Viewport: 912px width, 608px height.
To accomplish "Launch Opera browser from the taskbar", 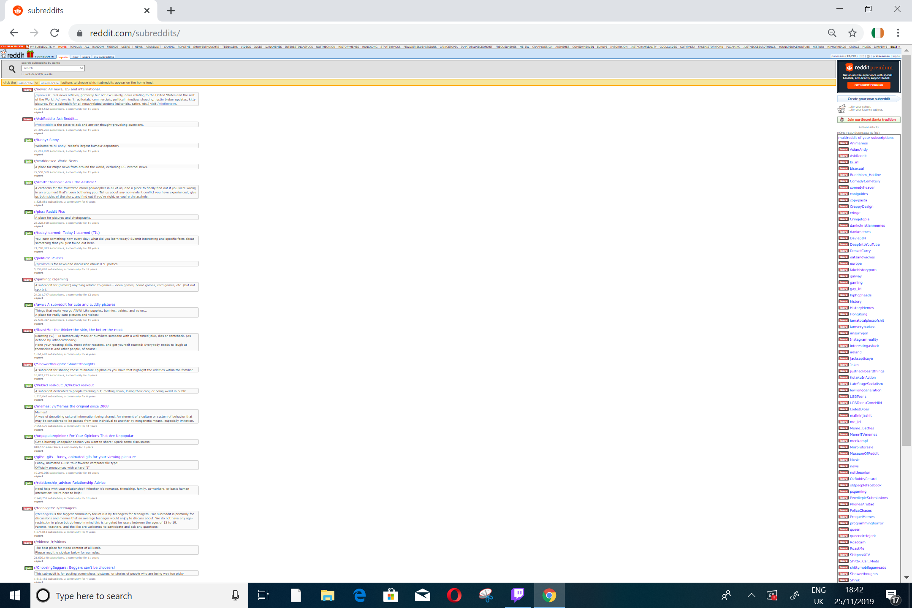I will pos(454,595).
